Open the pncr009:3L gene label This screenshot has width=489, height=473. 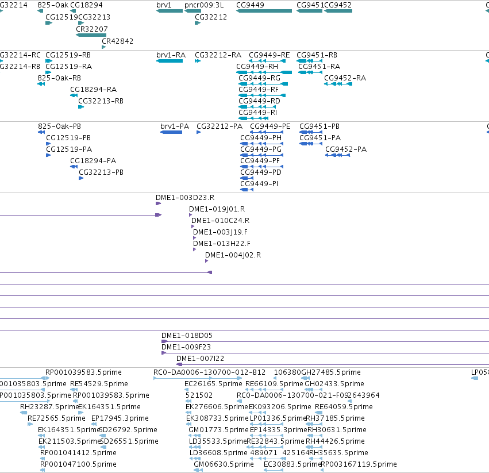coord(204,5)
